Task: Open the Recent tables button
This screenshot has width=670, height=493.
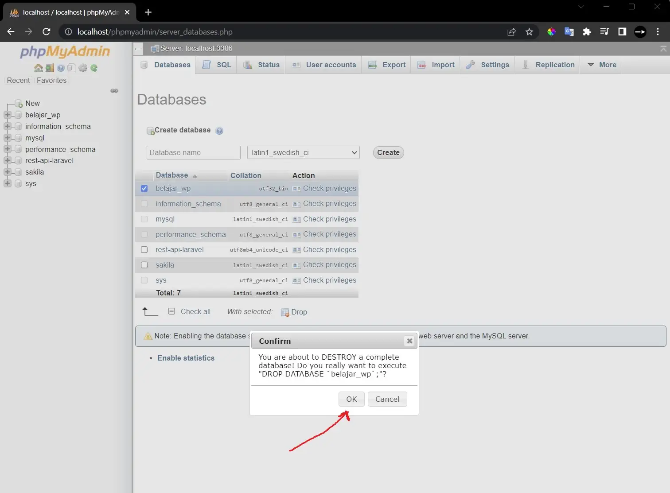Action: click(18, 80)
